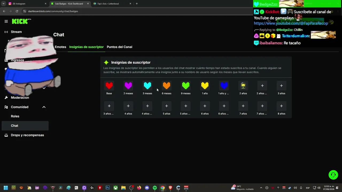Add a badge for 3 años

tap(281, 86)
